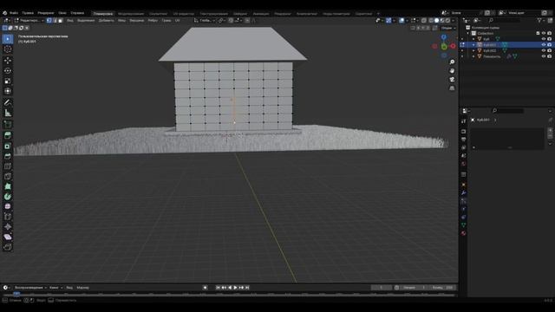Switch perspective/orthographic grid icon

452,88
